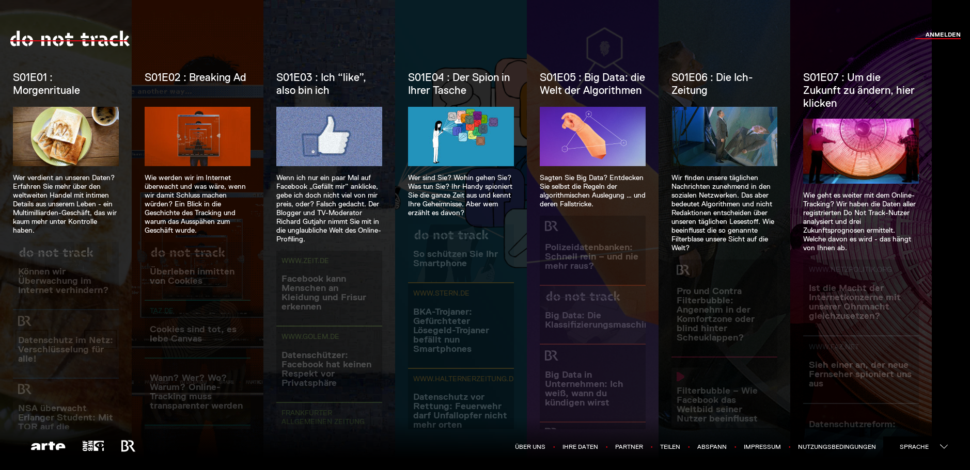Open Ist die Macht der Internetkonzerne article

click(854, 302)
